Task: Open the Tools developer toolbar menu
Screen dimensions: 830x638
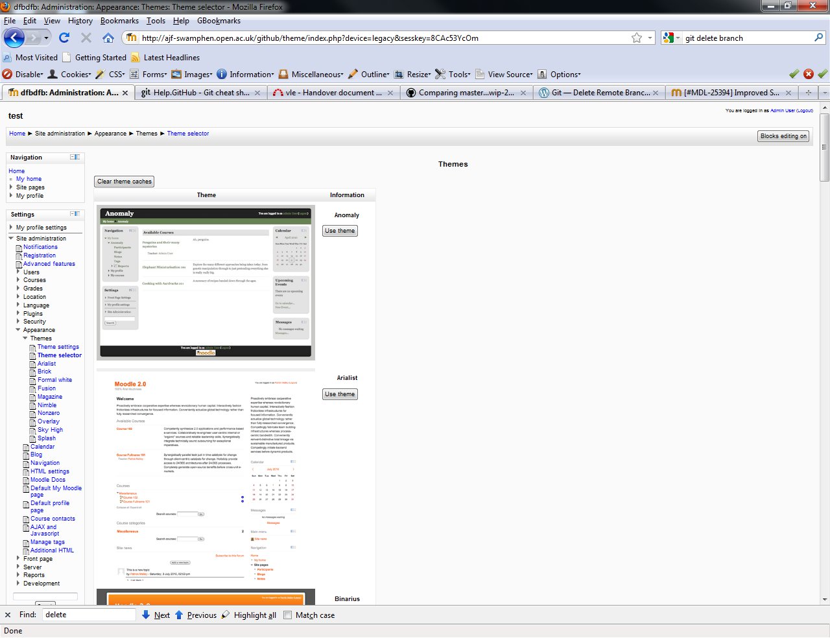Action: click(x=453, y=74)
